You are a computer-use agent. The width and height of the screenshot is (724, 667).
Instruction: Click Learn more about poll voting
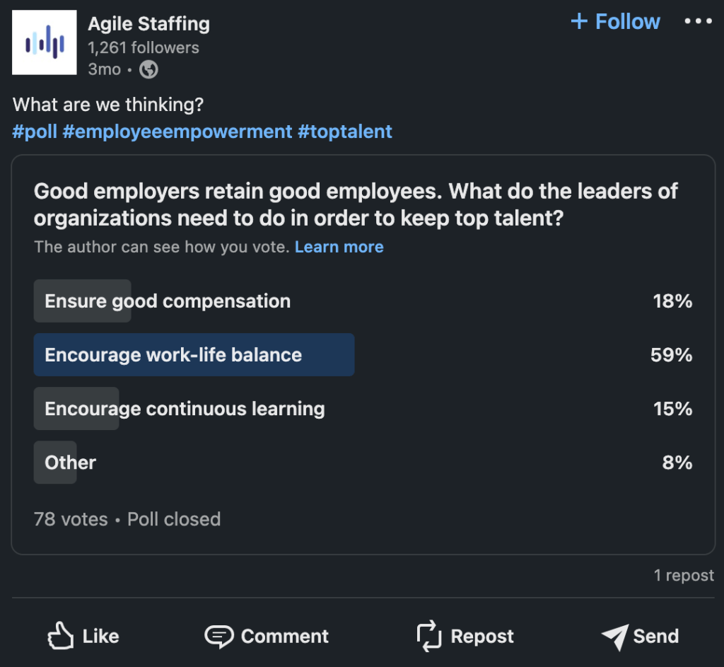339,247
